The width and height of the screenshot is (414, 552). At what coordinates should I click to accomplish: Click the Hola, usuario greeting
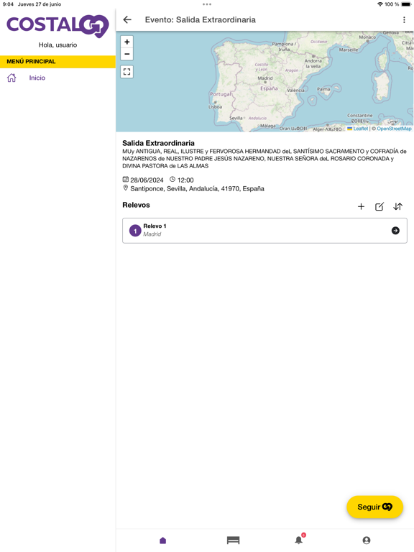click(57, 45)
